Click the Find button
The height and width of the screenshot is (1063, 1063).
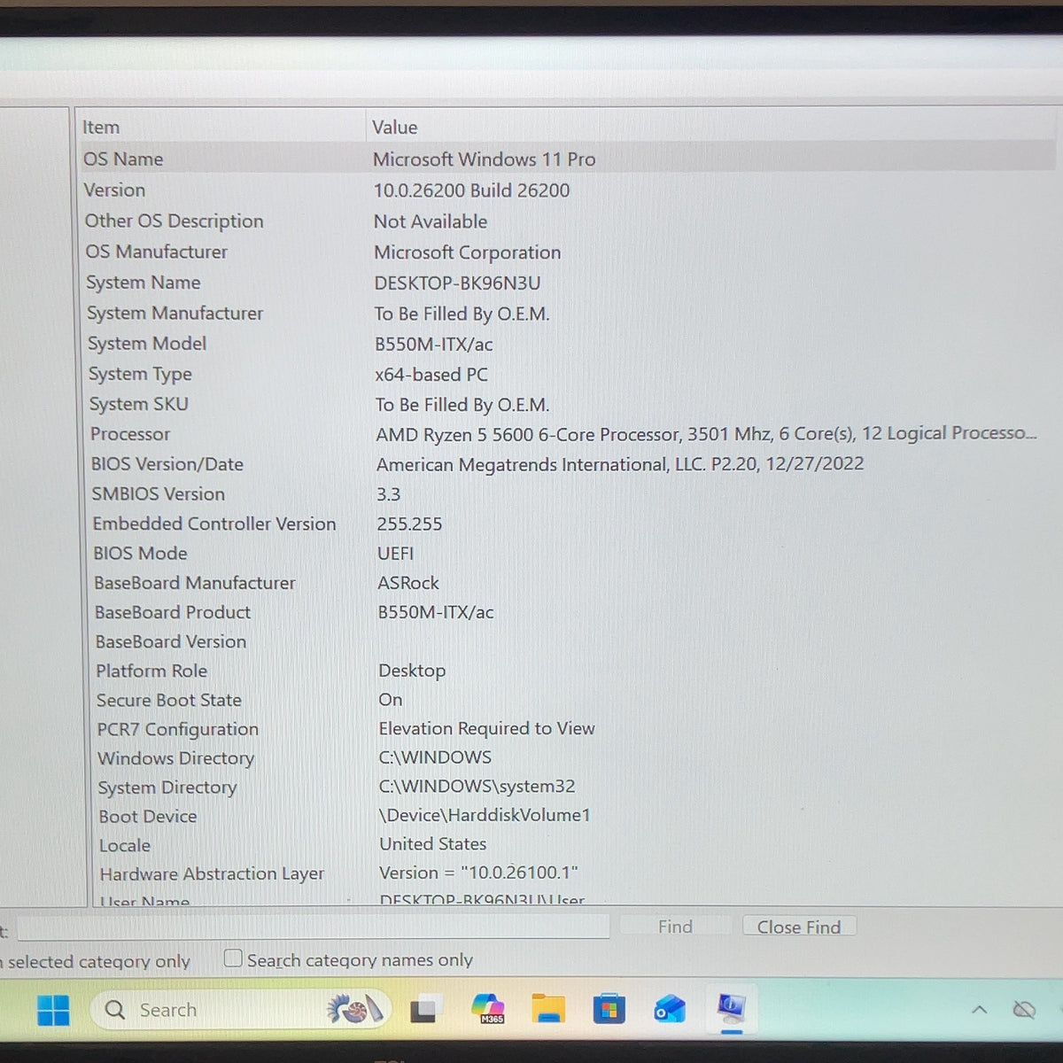[x=675, y=927]
